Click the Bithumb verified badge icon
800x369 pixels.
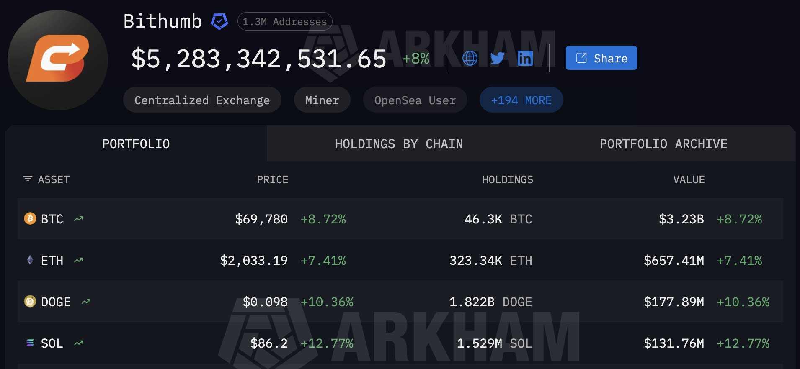(219, 21)
